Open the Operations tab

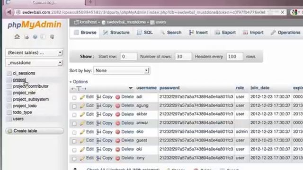coord(285,33)
